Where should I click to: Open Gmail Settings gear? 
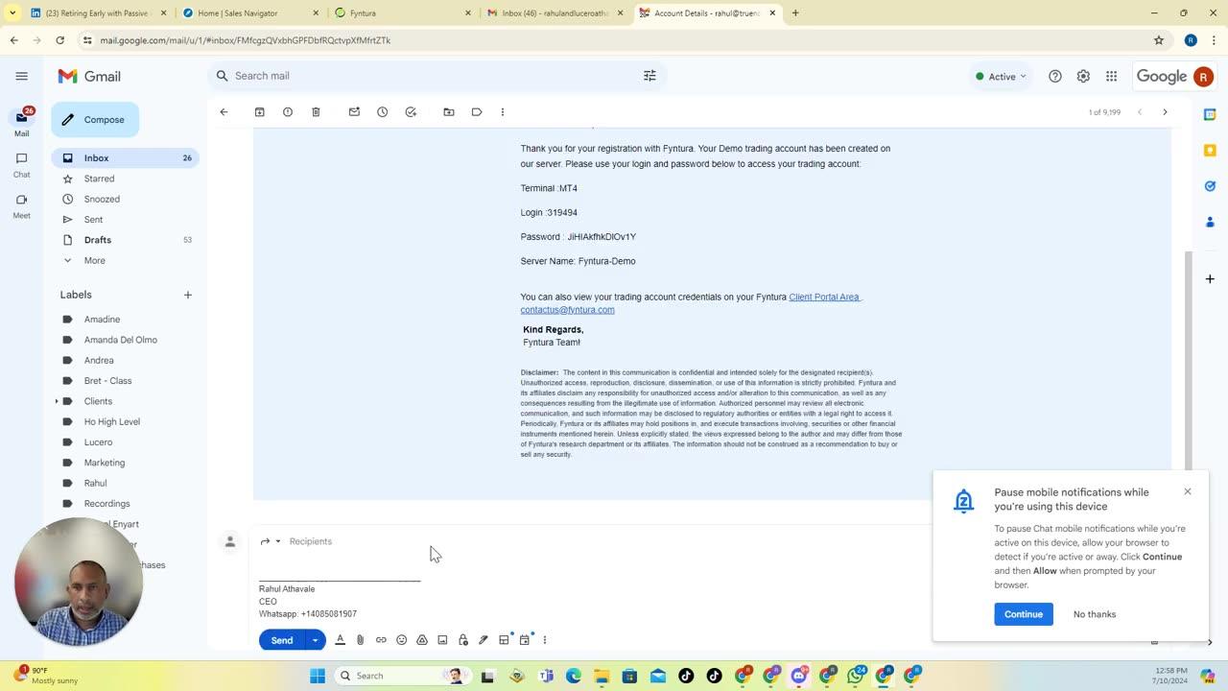1083,76
